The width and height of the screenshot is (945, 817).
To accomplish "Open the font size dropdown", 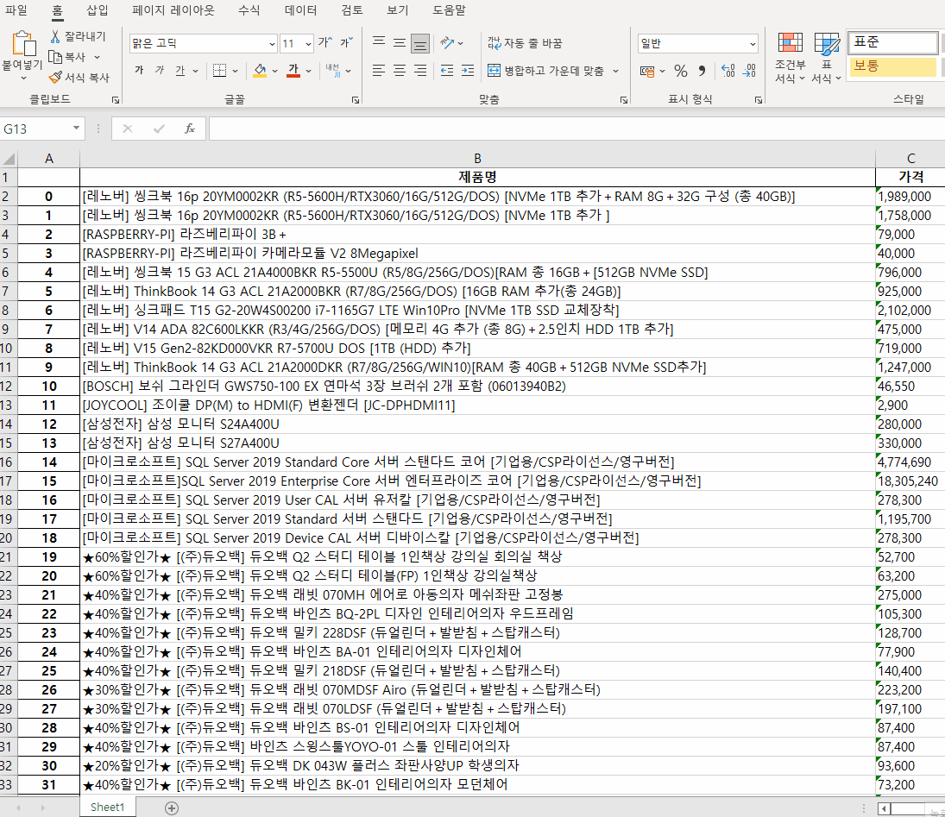I will click(309, 43).
